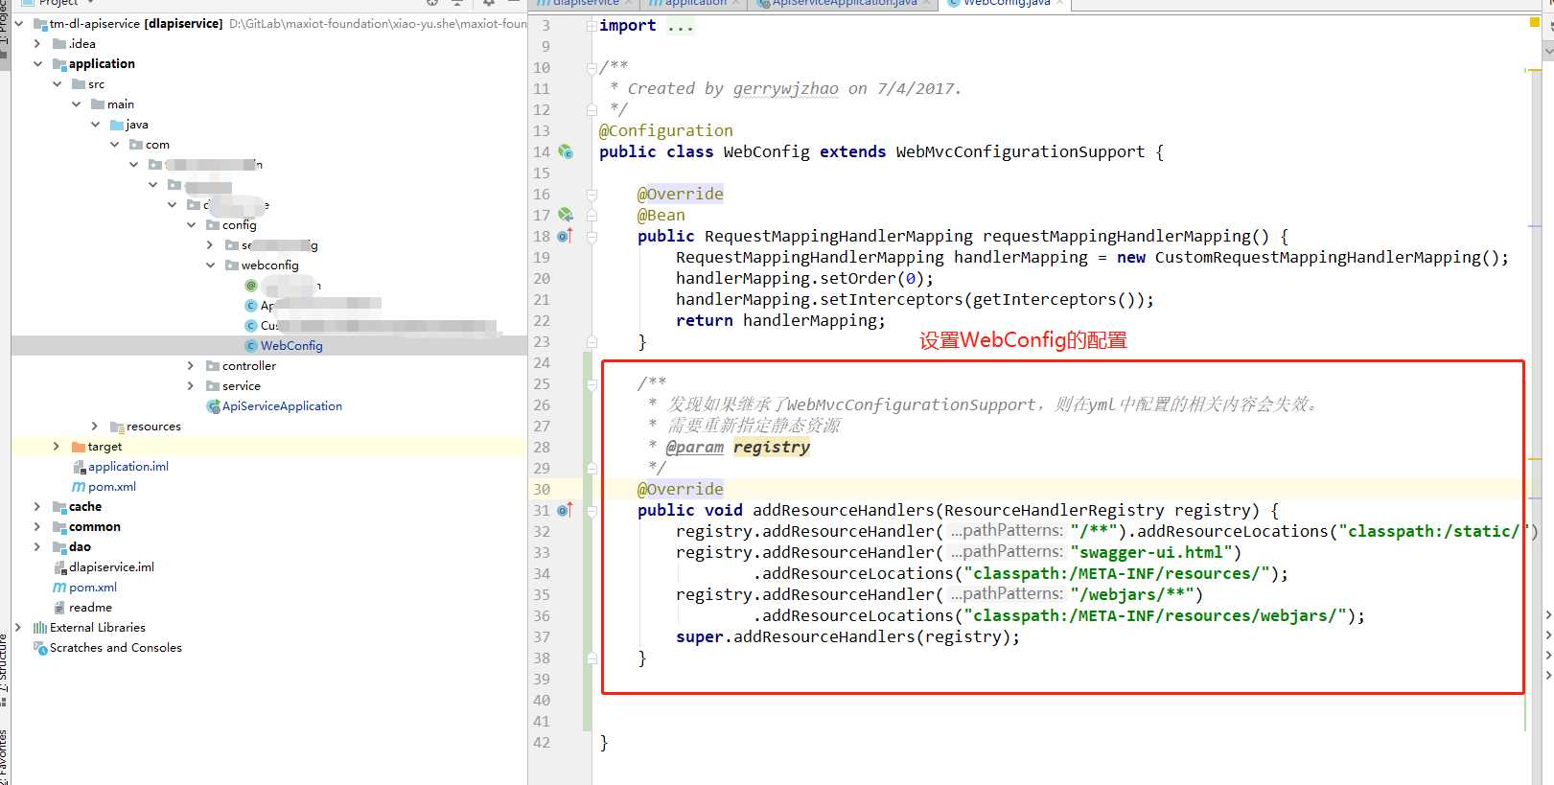Click the common module folder icon

point(59,527)
